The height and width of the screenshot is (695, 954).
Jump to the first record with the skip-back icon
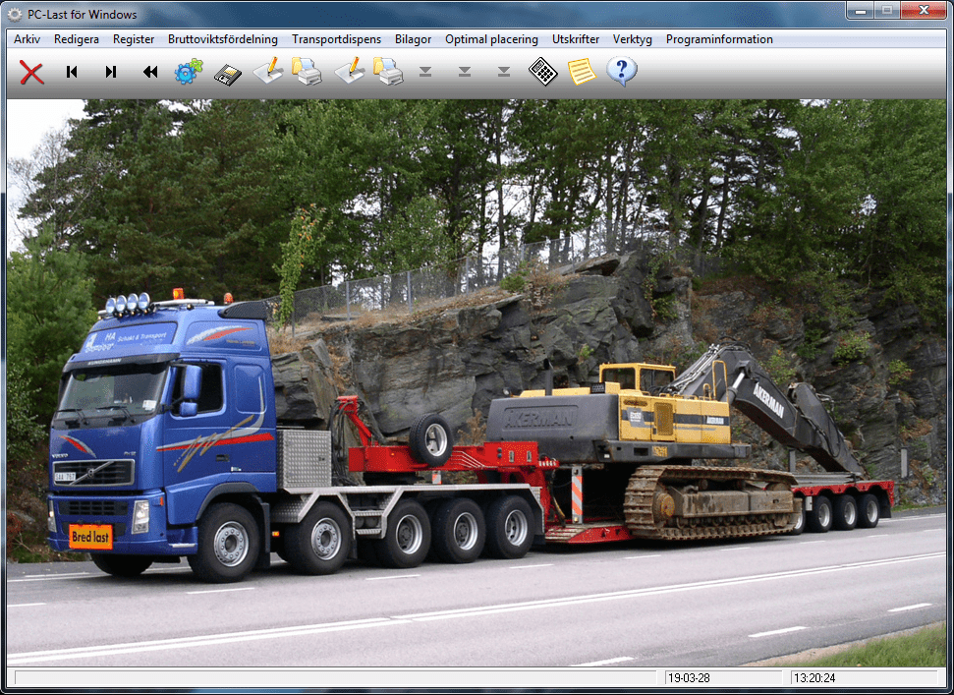72,72
